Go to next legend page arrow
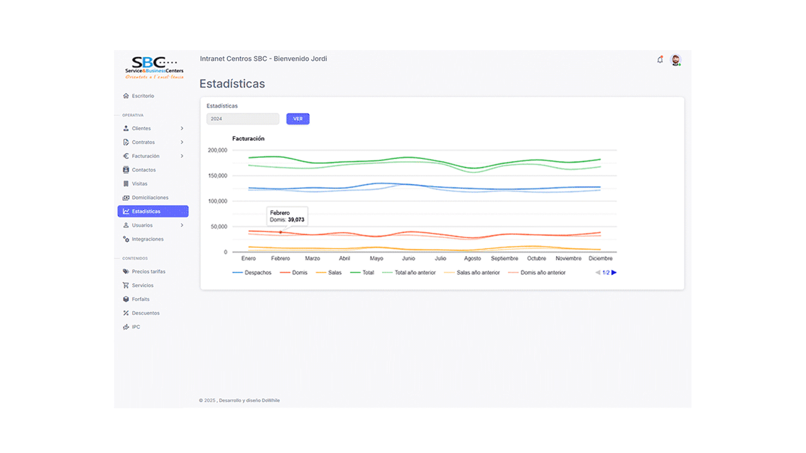Screen dimensions: 806x453 (614, 272)
